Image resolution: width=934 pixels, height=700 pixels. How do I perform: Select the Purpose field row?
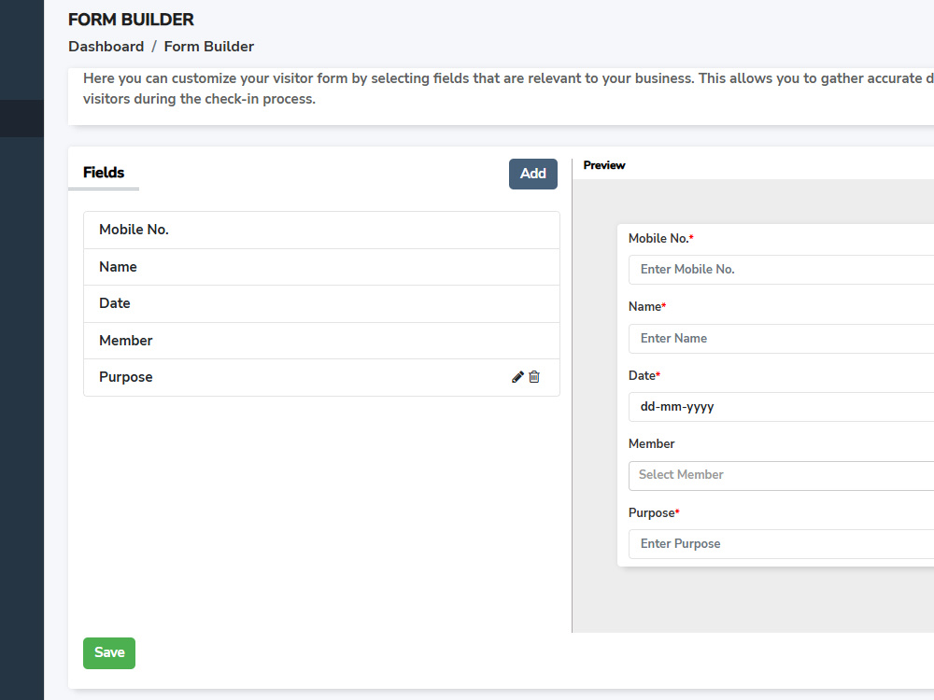[x=321, y=377]
